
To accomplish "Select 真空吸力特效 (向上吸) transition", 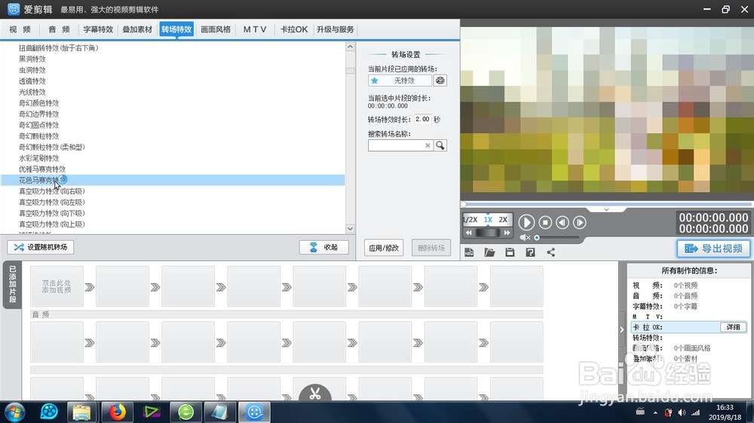I will [x=51, y=224].
